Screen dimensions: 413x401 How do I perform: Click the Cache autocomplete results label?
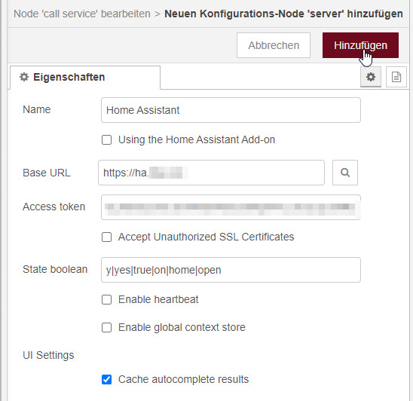183,379
